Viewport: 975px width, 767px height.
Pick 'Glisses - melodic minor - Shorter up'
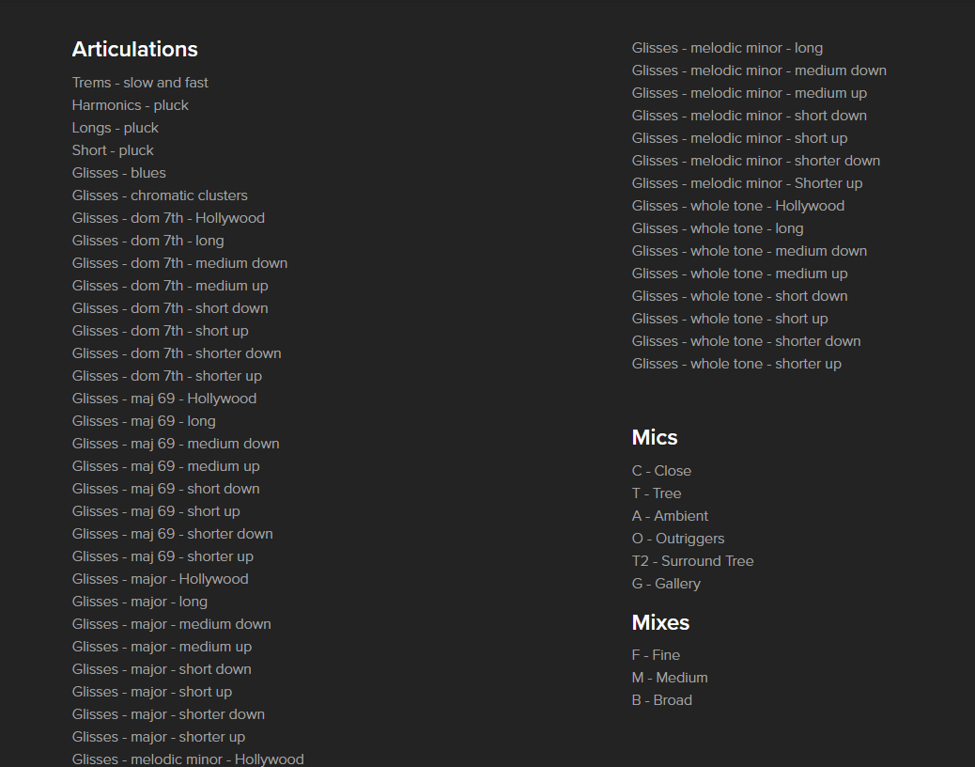pyautogui.click(x=747, y=183)
